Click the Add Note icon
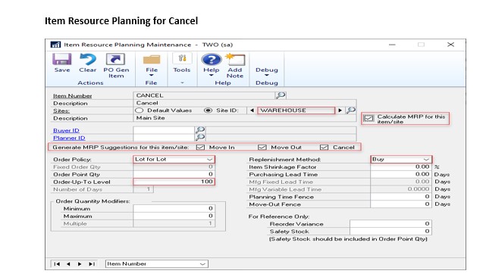Viewport: 486px width, 280px height. coord(235,59)
